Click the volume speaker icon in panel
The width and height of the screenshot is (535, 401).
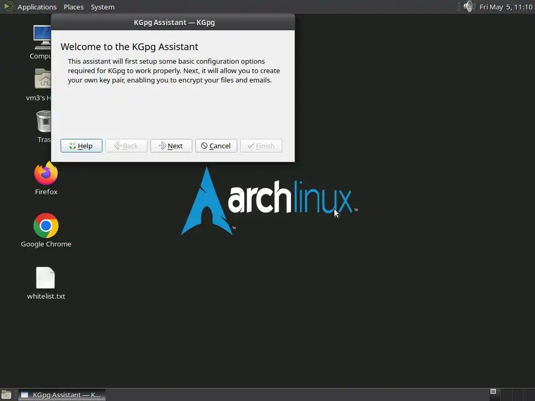point(469,6)
